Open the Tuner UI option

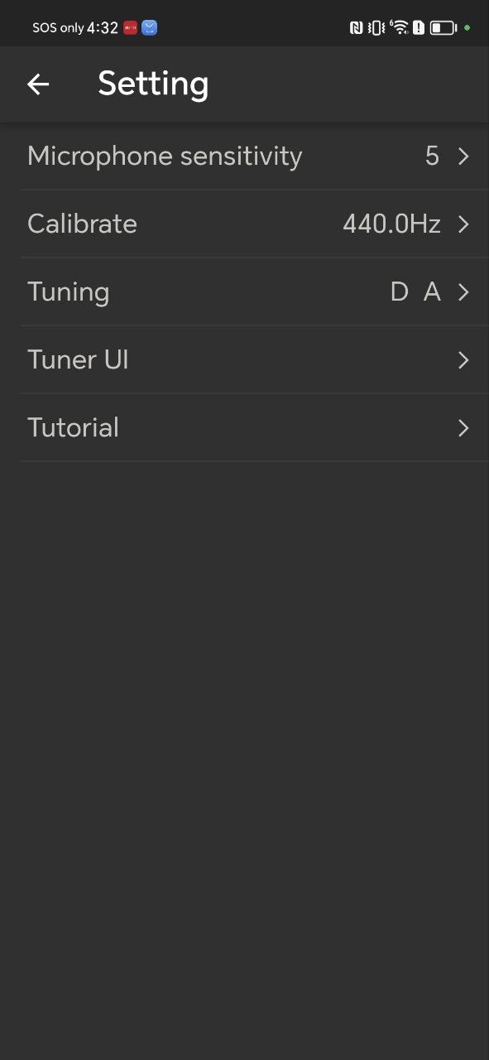pos(254,360)
